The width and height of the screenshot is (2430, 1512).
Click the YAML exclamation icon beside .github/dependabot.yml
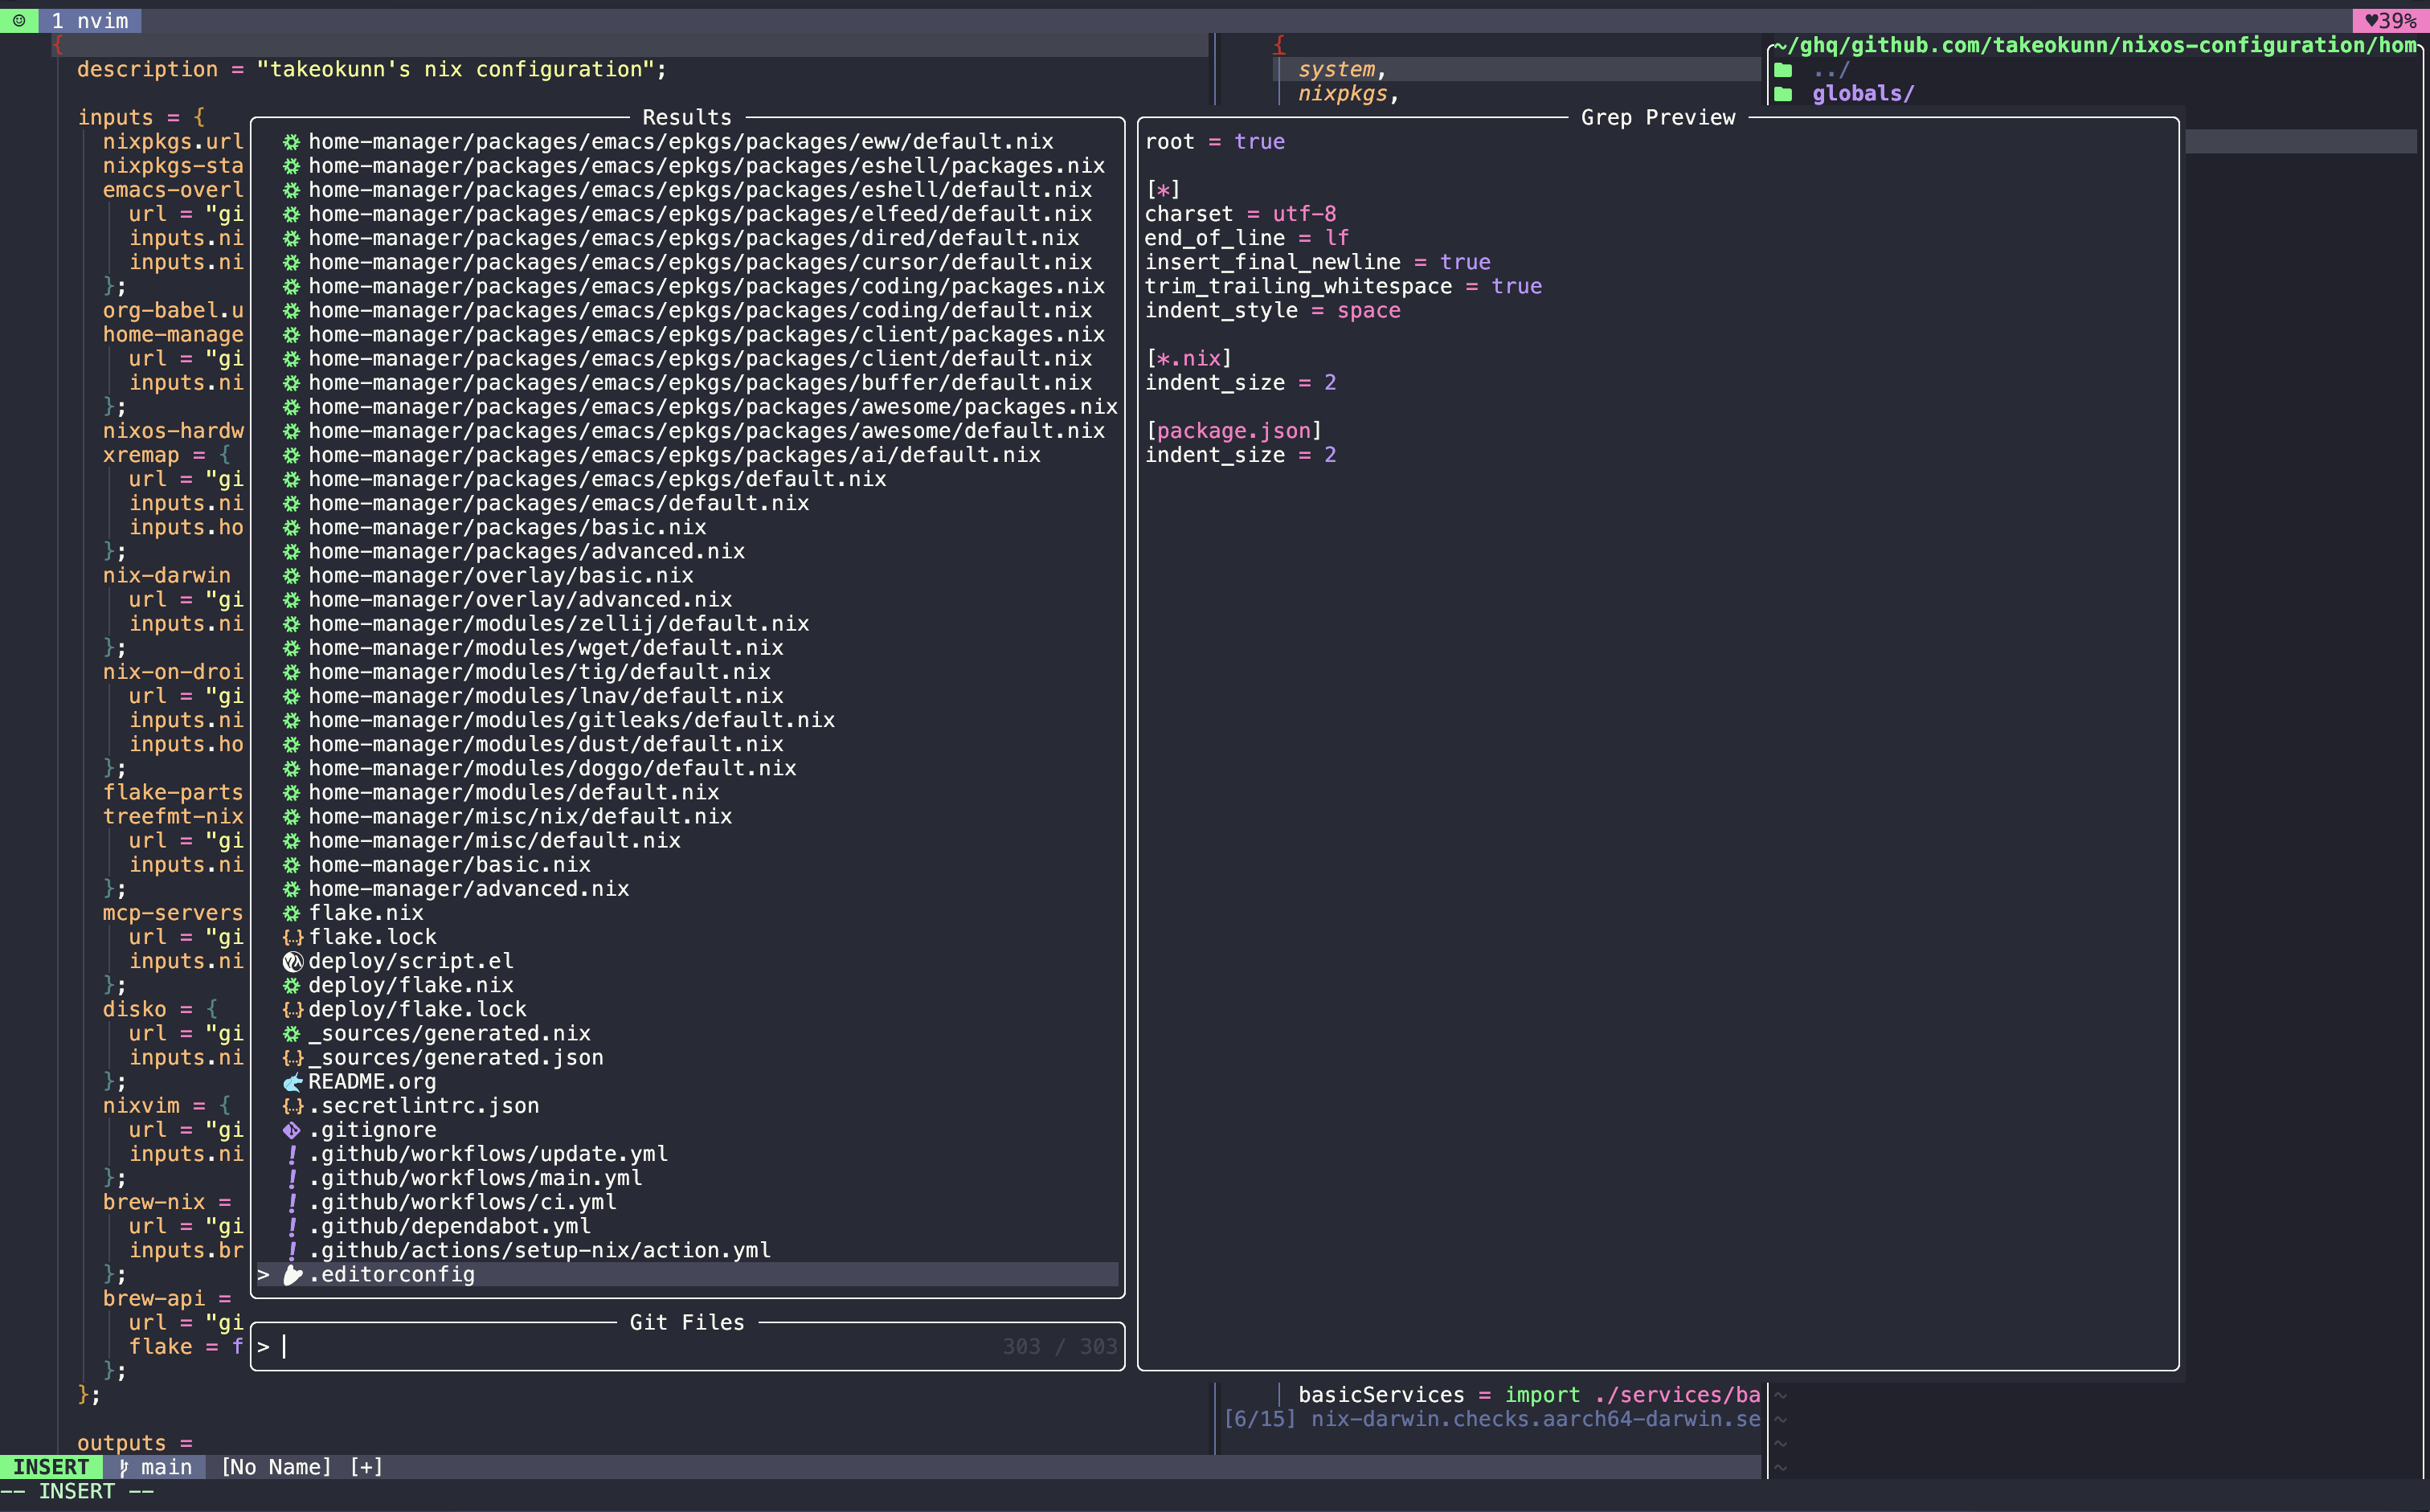tap(292, 1226)
